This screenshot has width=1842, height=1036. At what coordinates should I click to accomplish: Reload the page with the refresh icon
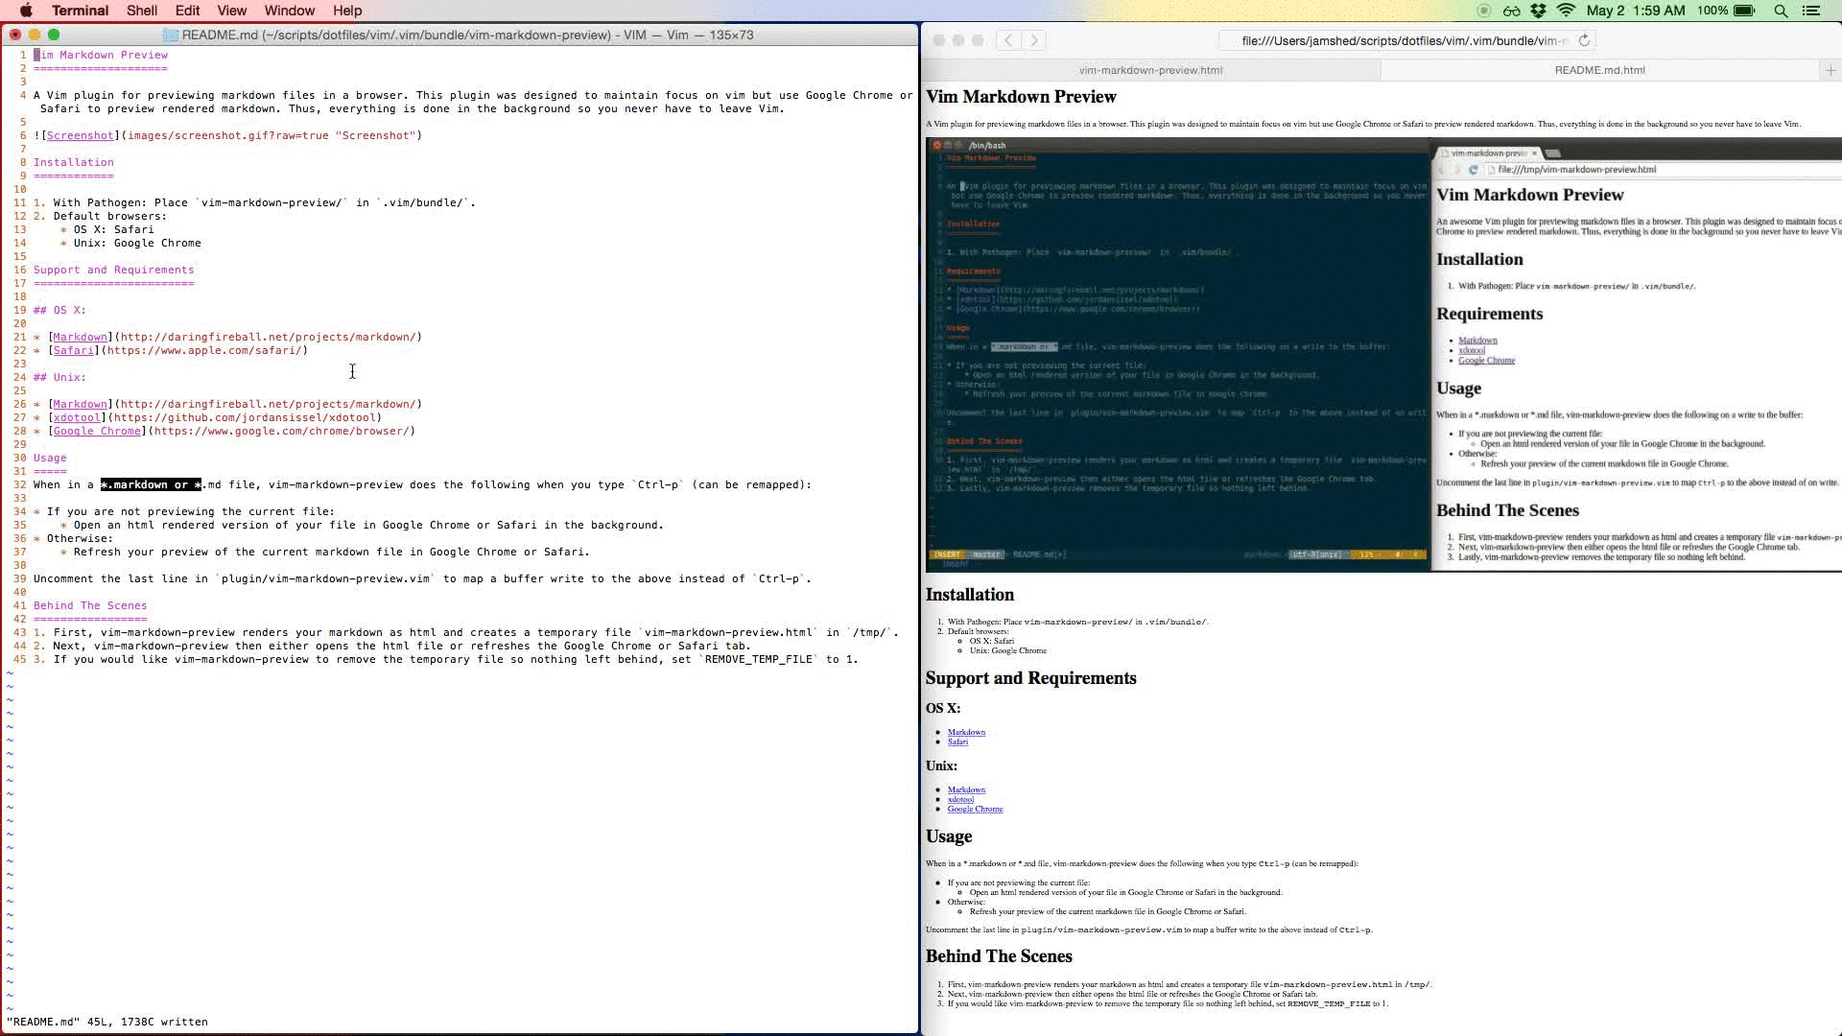[1584, 40]
